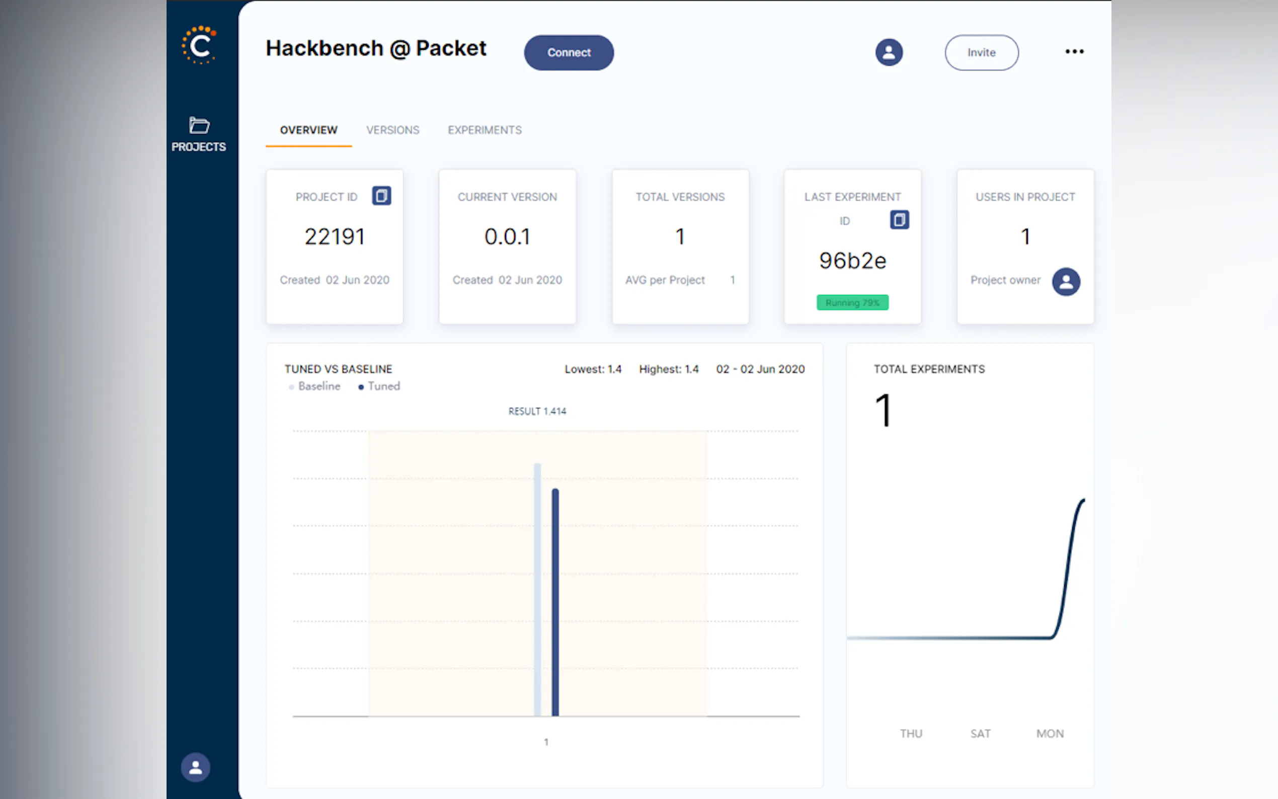Click the Highest: 1.4 label
Image resolution: width=1278 pixels, height=799 pixels.
[669, 369]
